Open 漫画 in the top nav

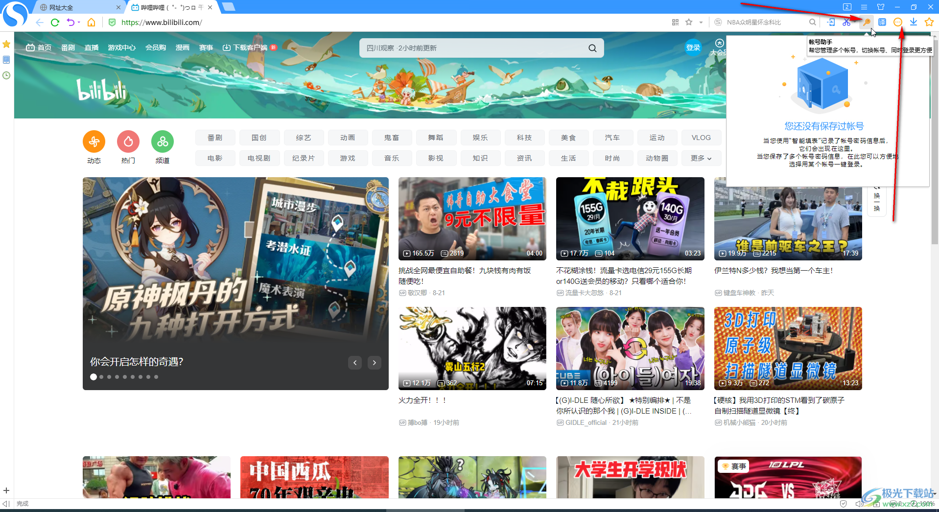[183, 47]
